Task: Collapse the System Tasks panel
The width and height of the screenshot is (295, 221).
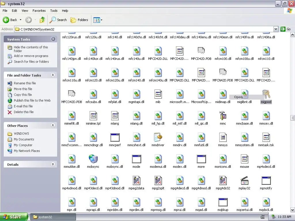Action: tap(53, 39)
